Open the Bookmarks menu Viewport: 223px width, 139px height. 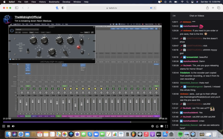click(x=54, y=2)
